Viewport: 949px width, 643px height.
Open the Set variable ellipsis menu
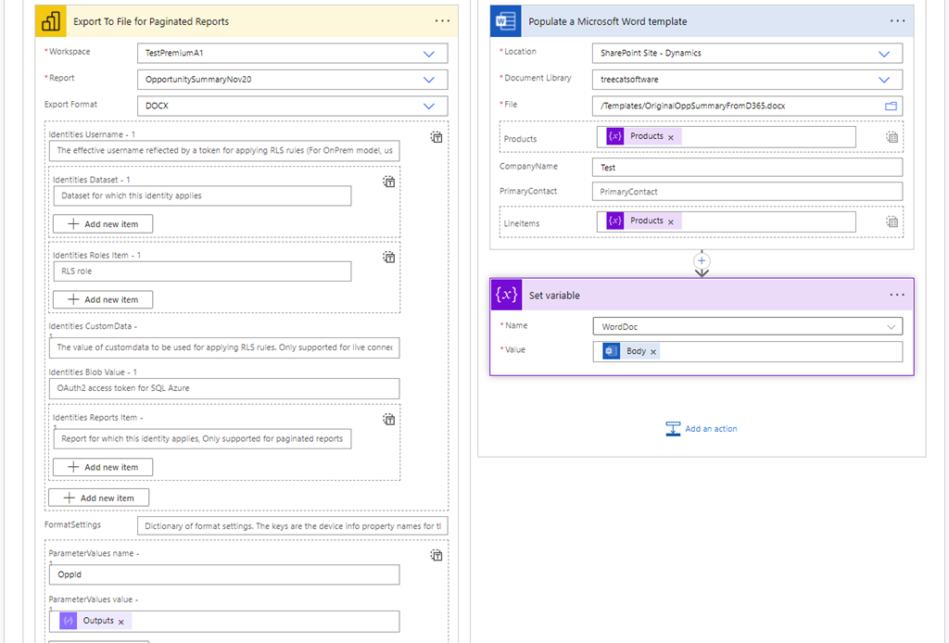[896, 295]
